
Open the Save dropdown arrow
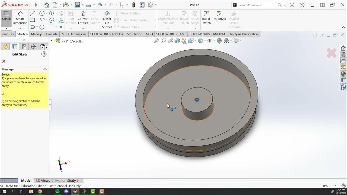[82, 5]
